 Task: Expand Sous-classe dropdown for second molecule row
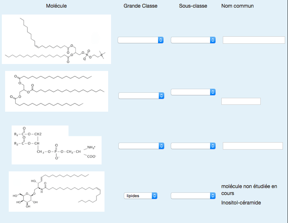(x=193, y=92)
